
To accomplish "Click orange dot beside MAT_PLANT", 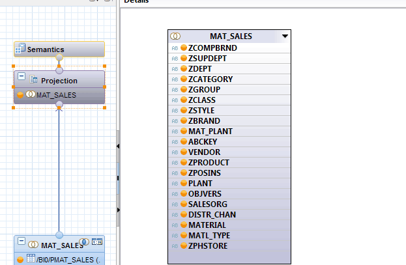I will coord(184,131).
